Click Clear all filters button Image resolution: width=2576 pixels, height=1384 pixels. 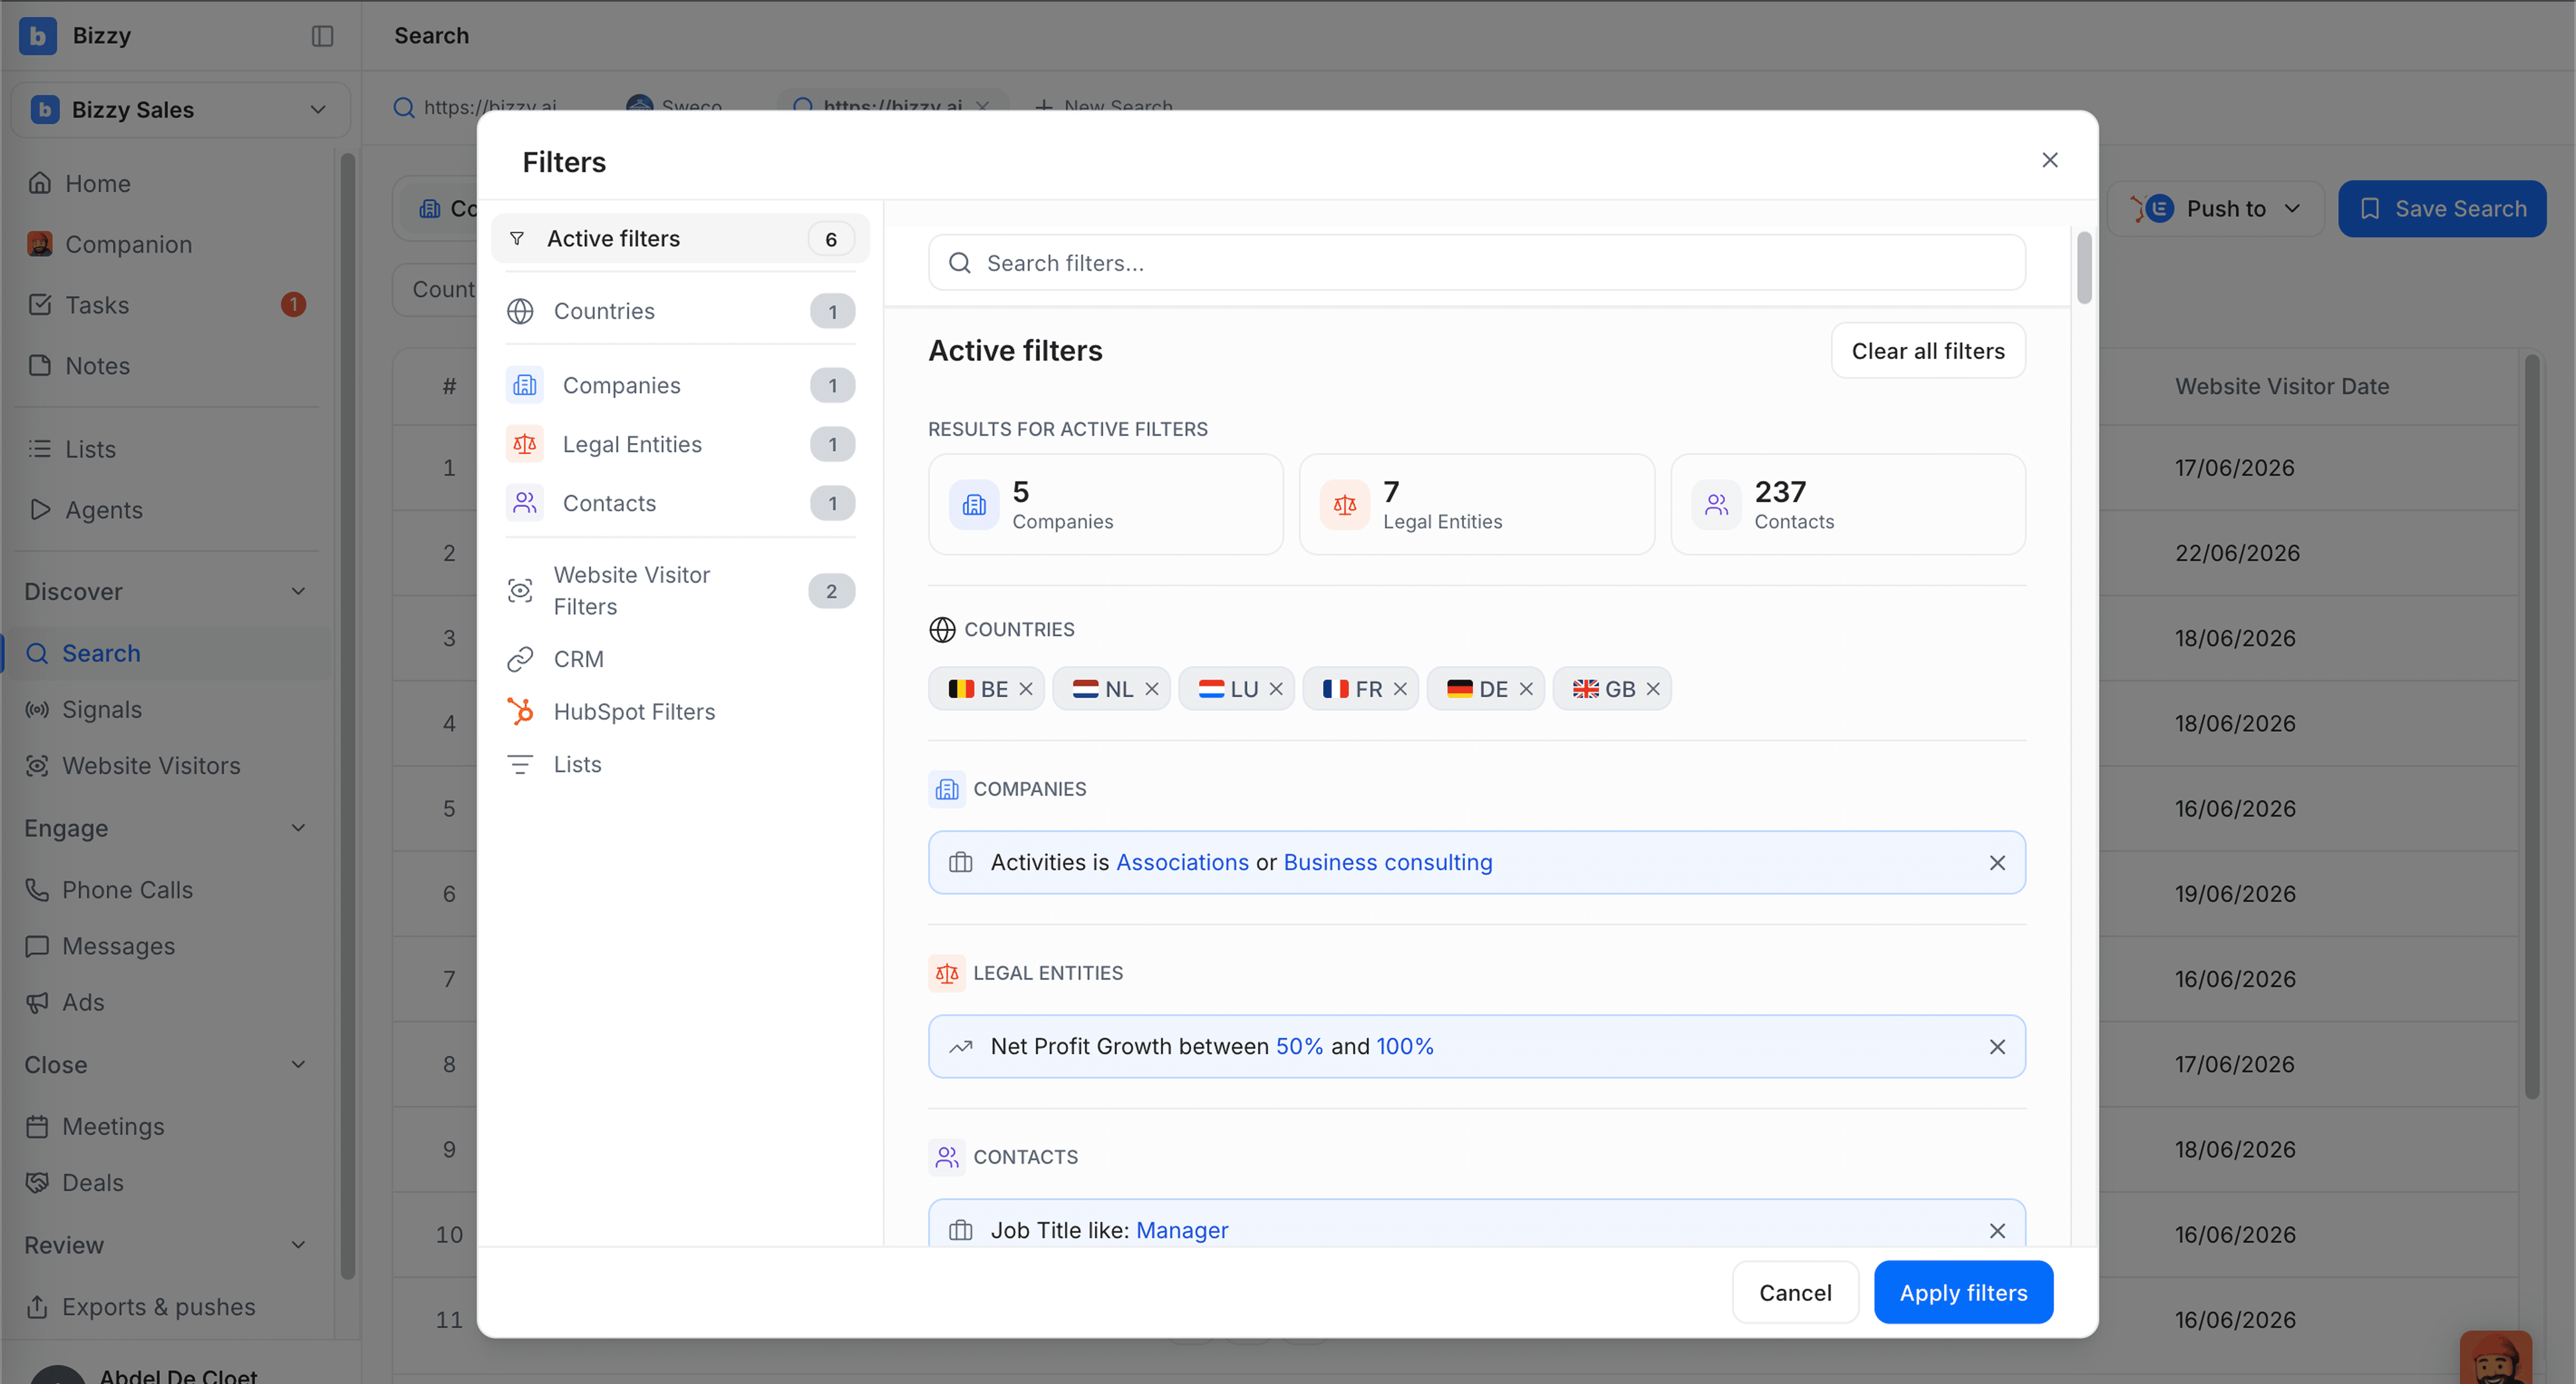pyautogui.click(x=1928, y=351)
